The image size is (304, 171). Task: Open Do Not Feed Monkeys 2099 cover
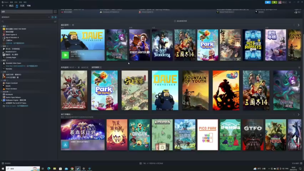pyautogui.click(x=253, y=45)
